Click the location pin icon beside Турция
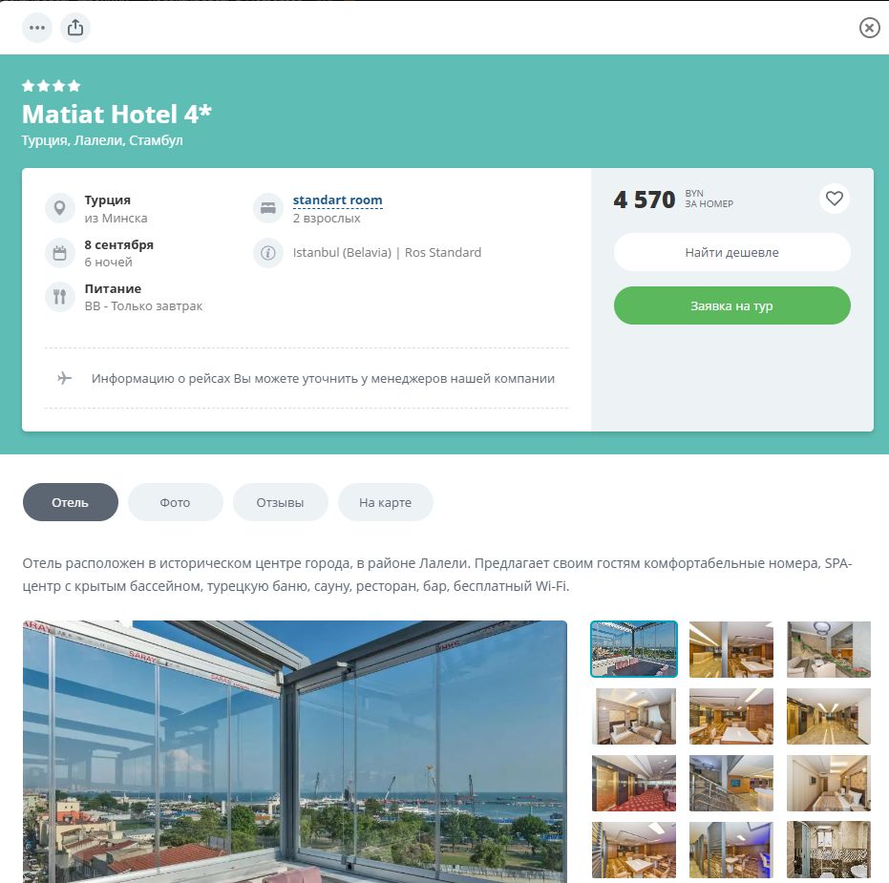 coord(59,208)
